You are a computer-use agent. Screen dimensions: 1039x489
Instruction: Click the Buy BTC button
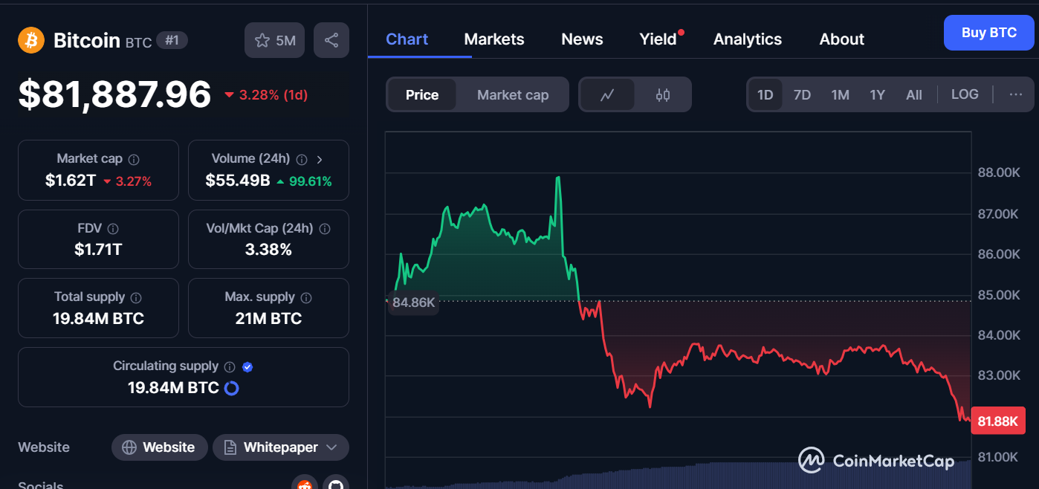pyautogui.click(x=988, y=33)
